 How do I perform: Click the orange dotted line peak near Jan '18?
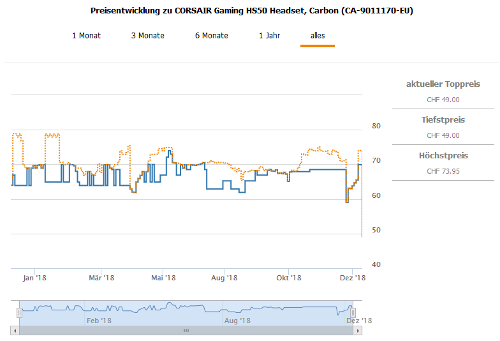[17, 134]
